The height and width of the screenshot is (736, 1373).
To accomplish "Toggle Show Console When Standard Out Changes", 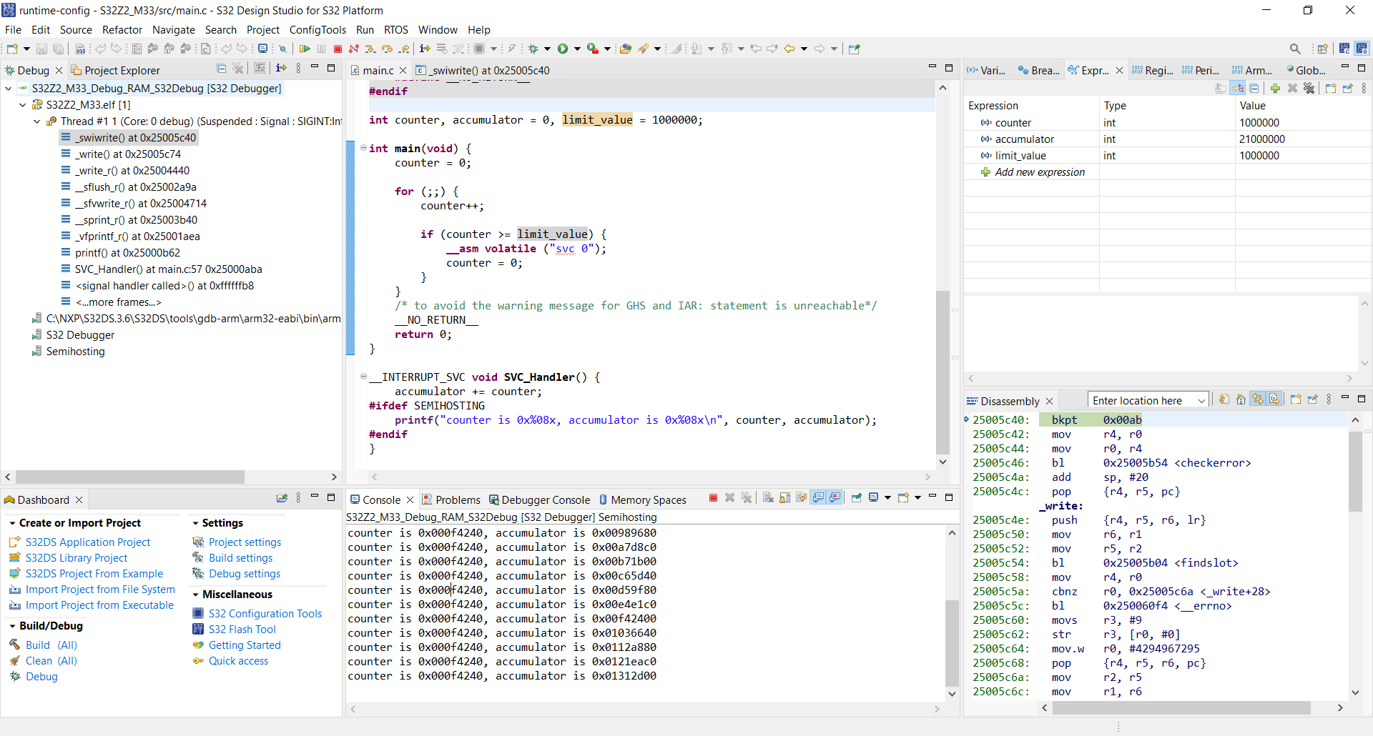I will [x=818, y=498].
